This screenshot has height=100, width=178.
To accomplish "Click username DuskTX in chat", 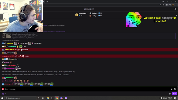I will (11, 53).
